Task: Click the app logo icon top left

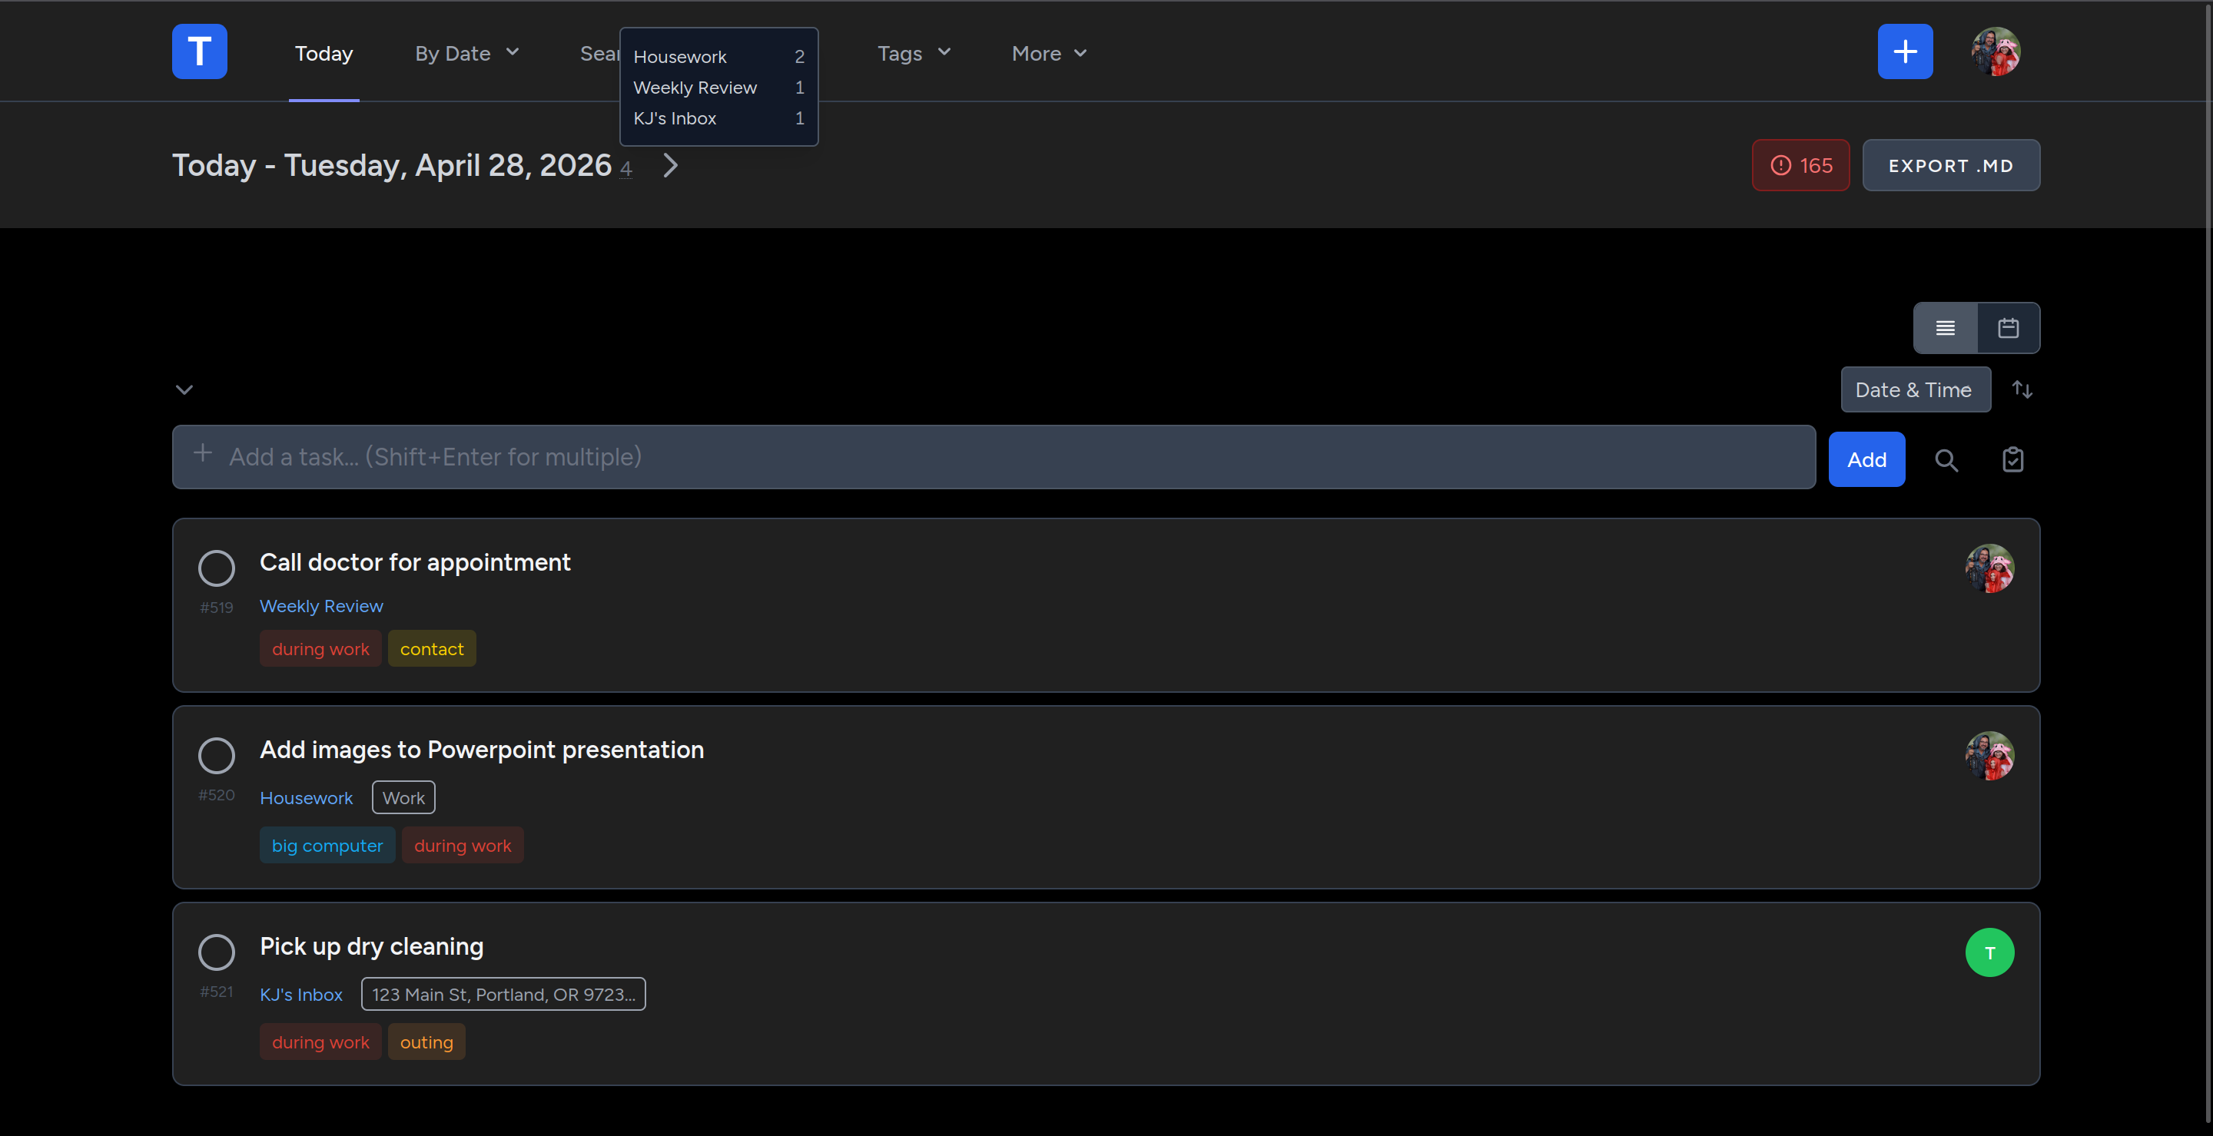Action: click(x=198, y=51)
